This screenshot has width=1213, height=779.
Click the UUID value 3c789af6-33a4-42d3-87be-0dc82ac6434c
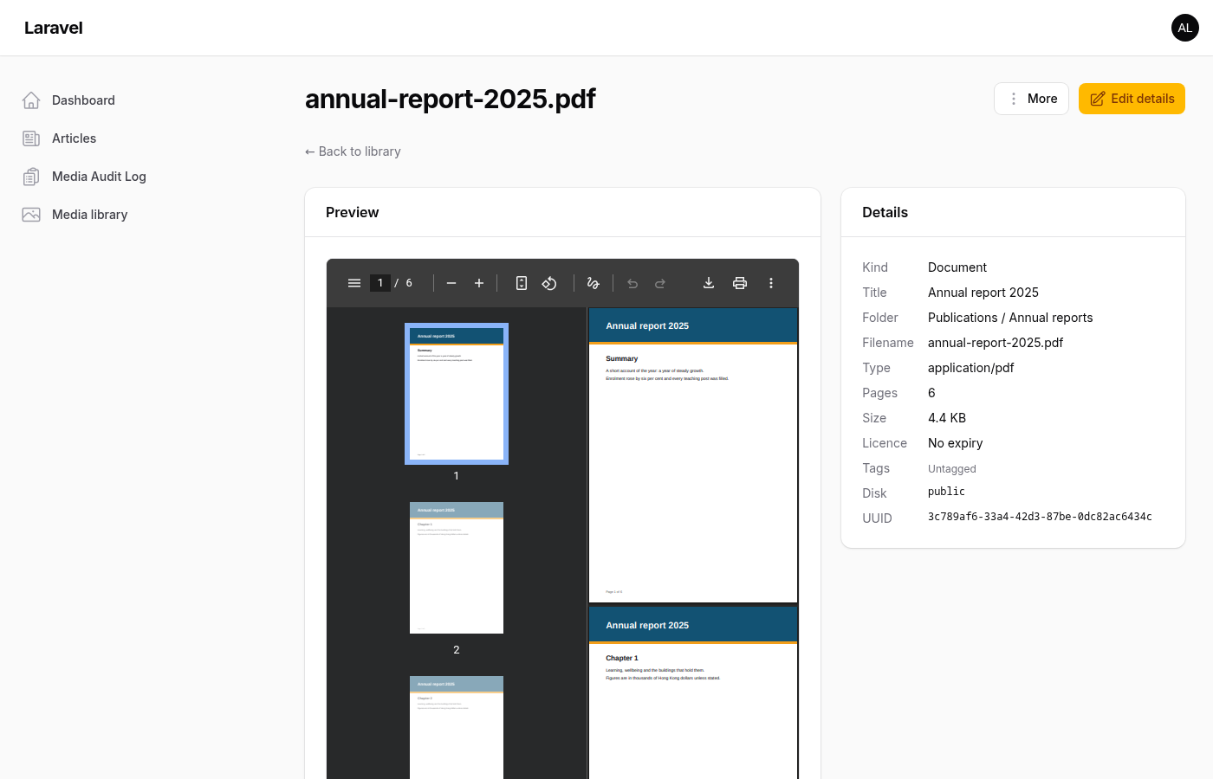pyautogui.click(x=1040, y=517)
